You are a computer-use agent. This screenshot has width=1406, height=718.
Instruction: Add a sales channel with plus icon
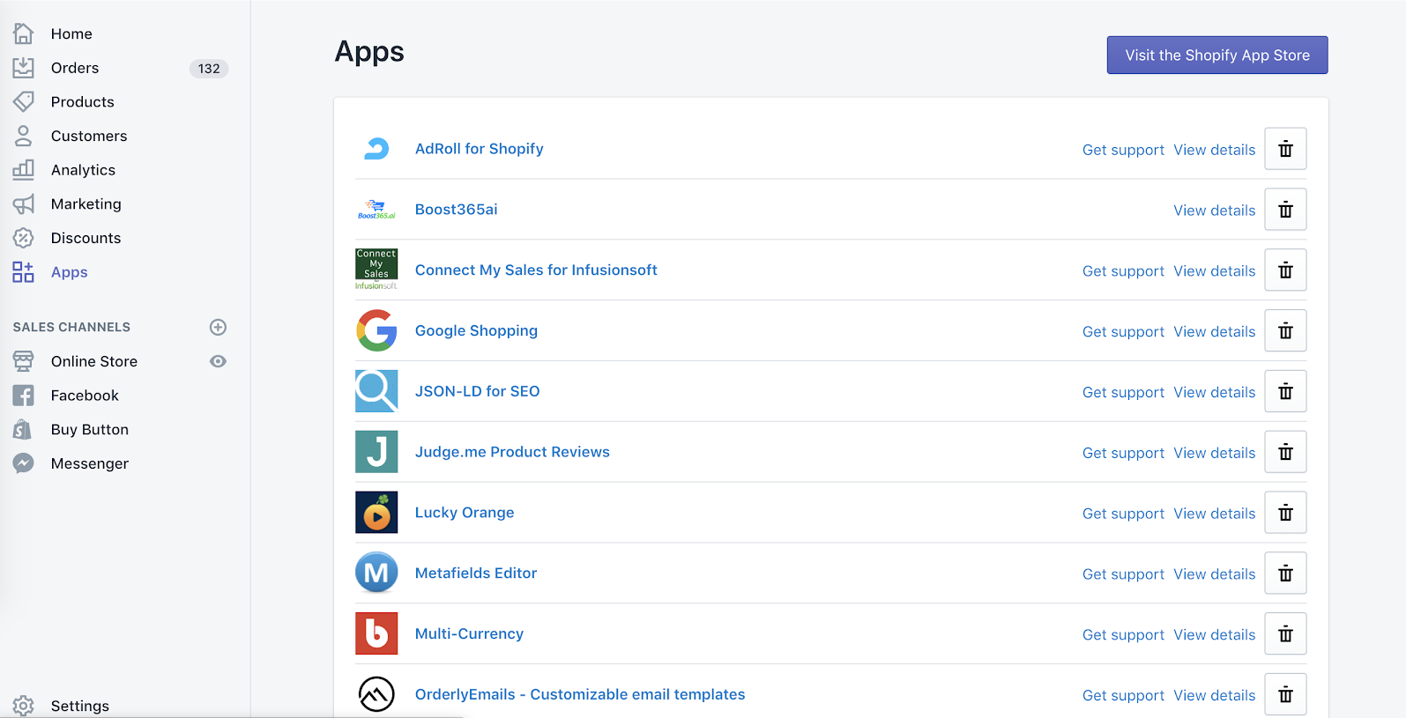tap(219, 327)
